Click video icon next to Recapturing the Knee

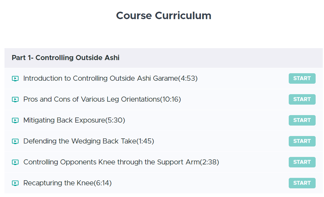[15, 183]
